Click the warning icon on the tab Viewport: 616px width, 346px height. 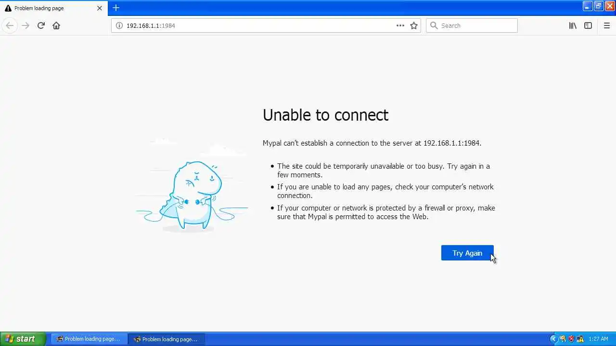[8, 8]
